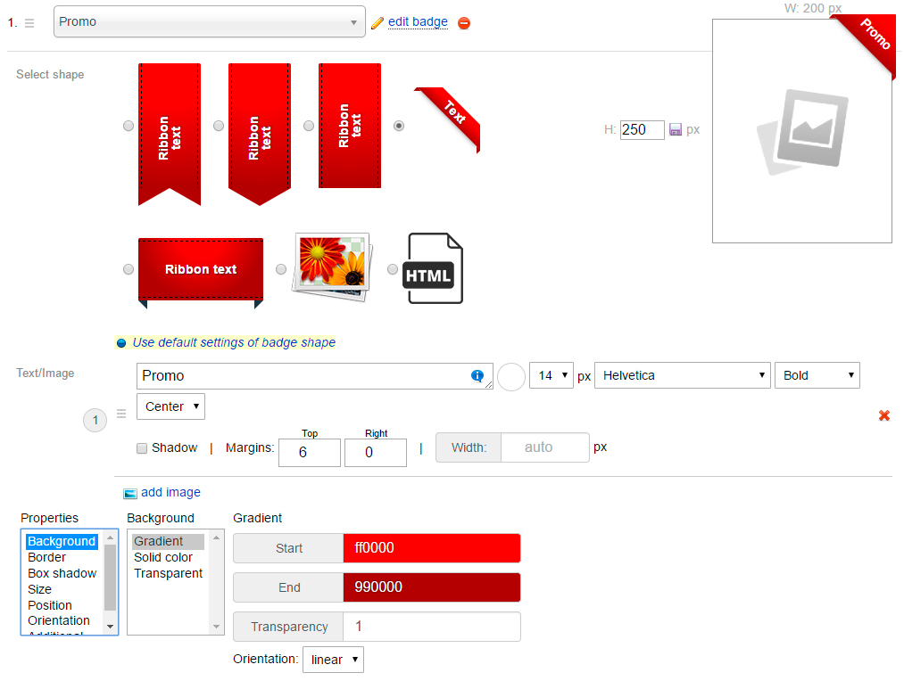
Task: Open the Promo badge selector dropdown
Action: tap(210, 22)
